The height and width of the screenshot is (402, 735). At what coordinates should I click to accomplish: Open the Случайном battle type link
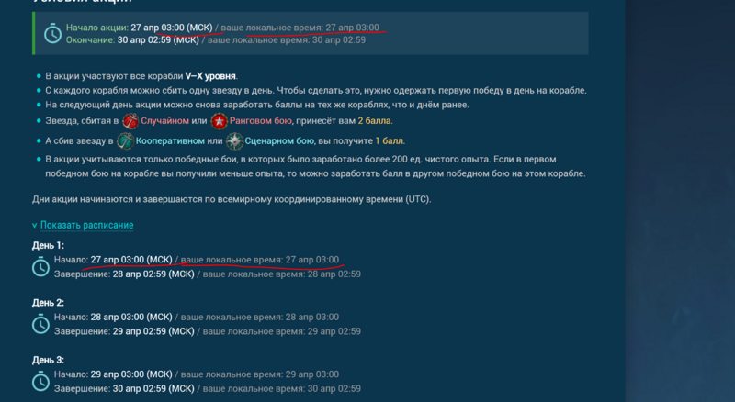(x=165, y=121)
